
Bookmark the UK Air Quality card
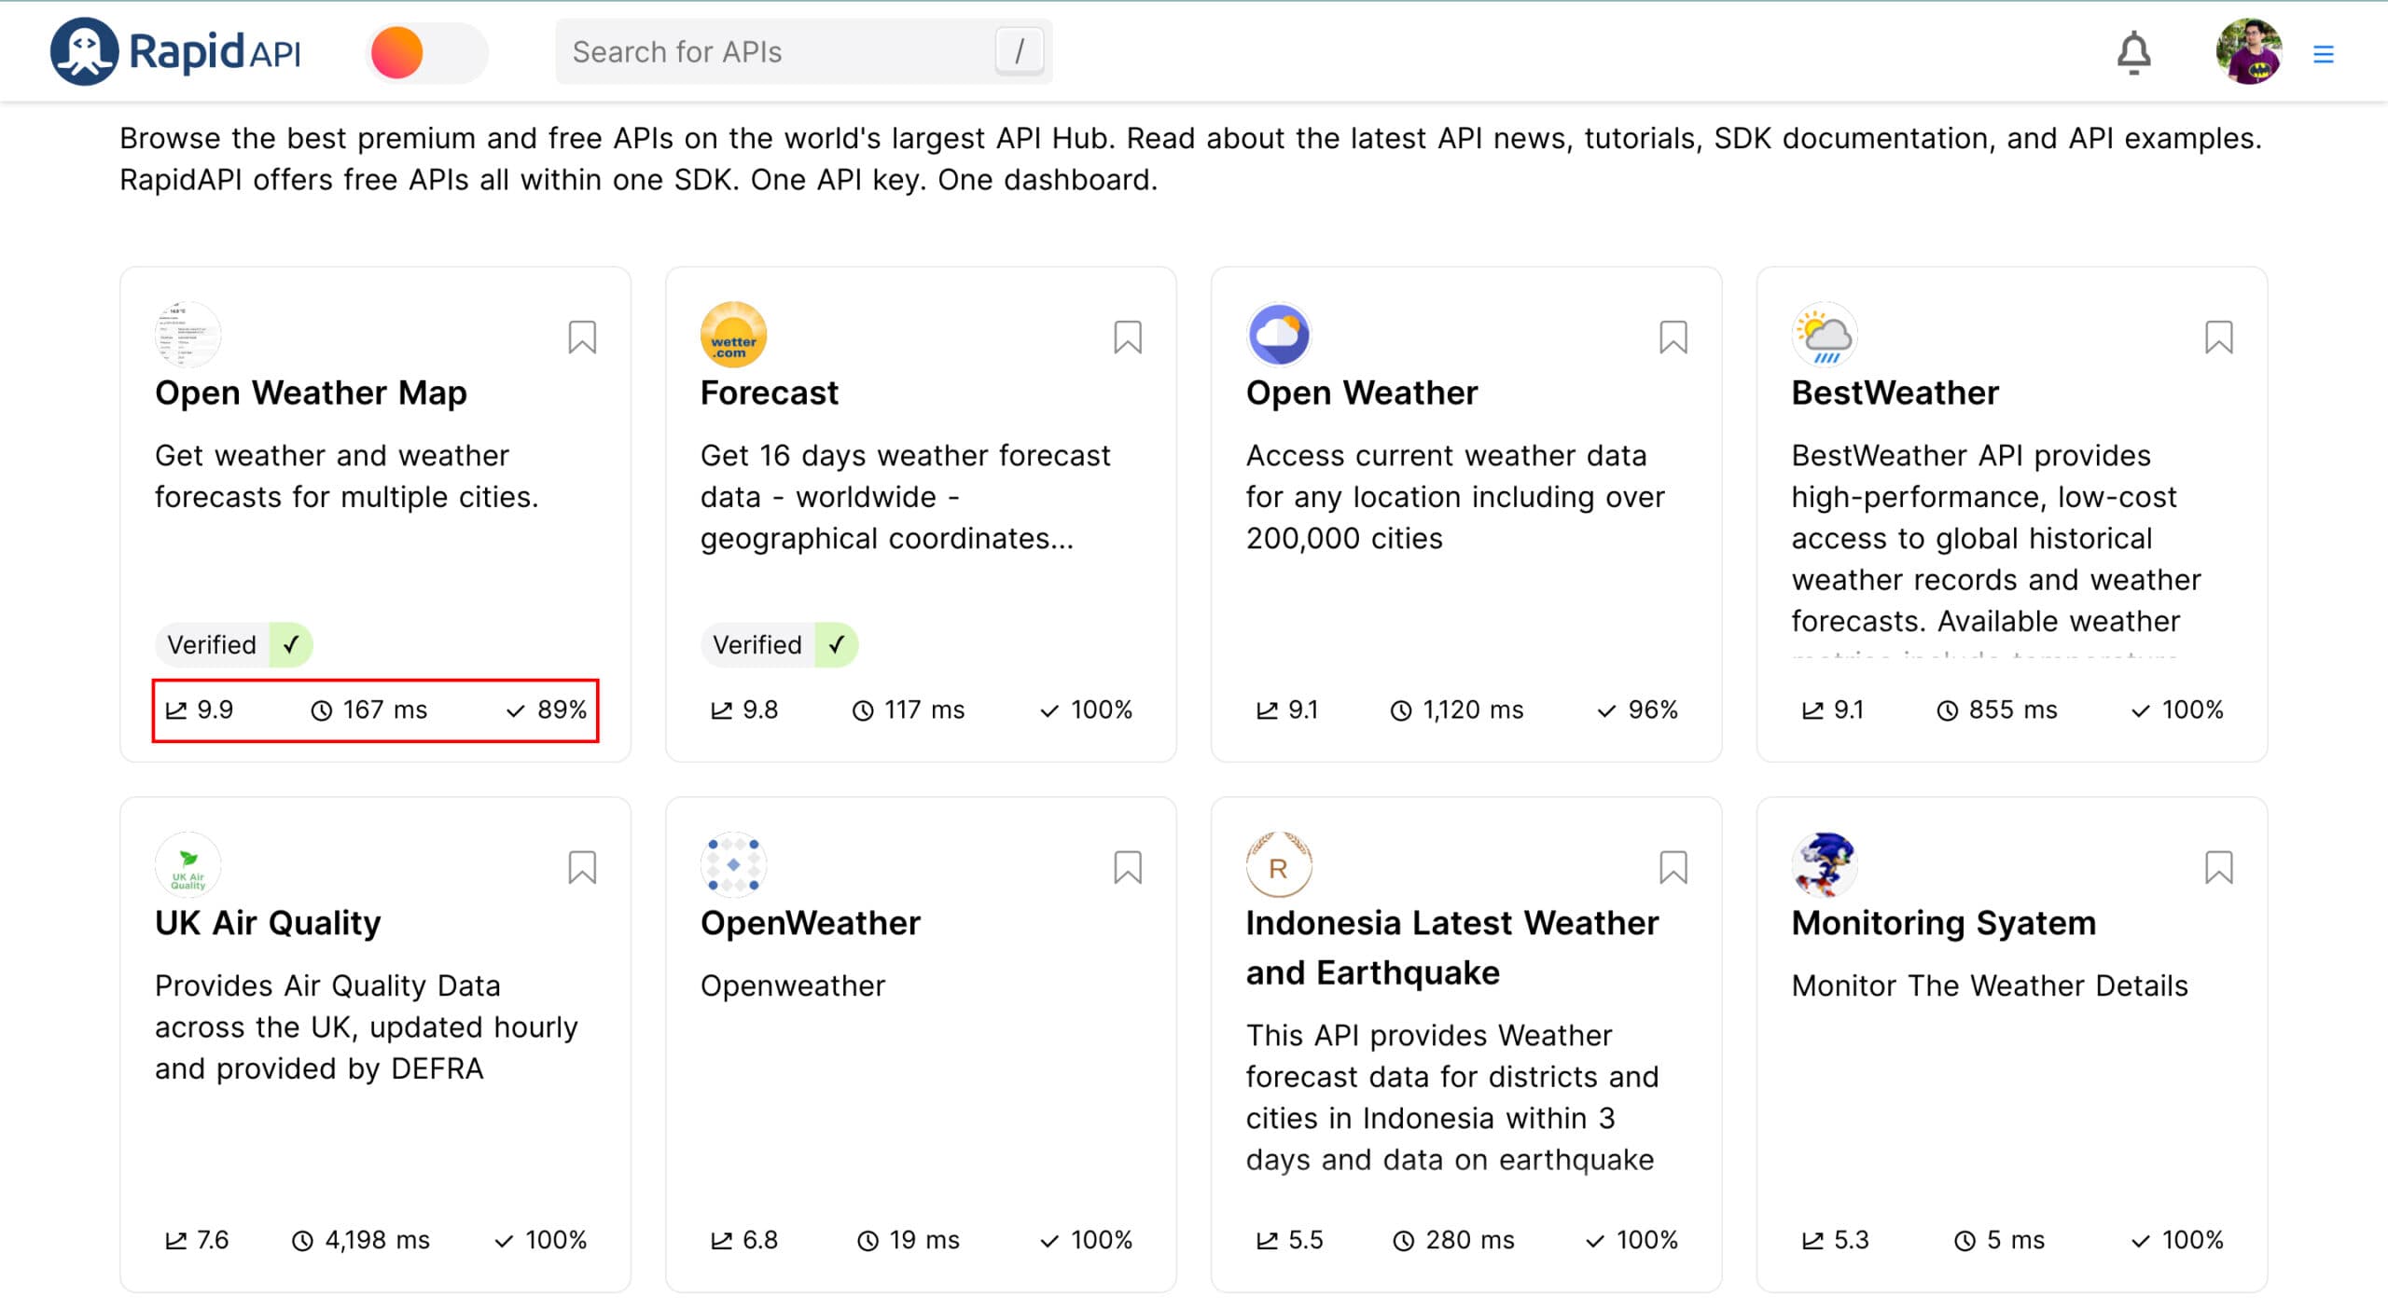(x=582, y=867)
